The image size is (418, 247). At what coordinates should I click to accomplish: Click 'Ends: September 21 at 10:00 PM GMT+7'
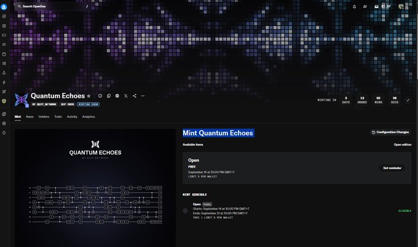[220, 213]
